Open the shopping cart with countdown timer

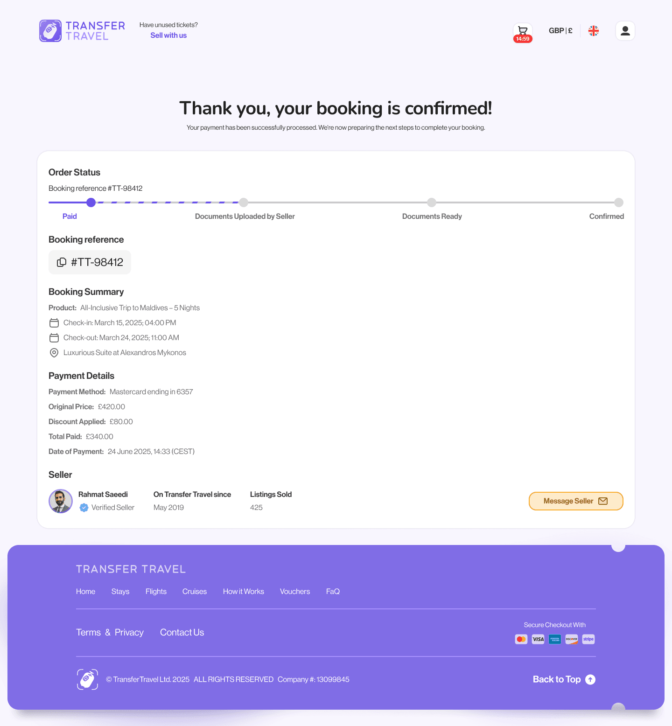523,32
